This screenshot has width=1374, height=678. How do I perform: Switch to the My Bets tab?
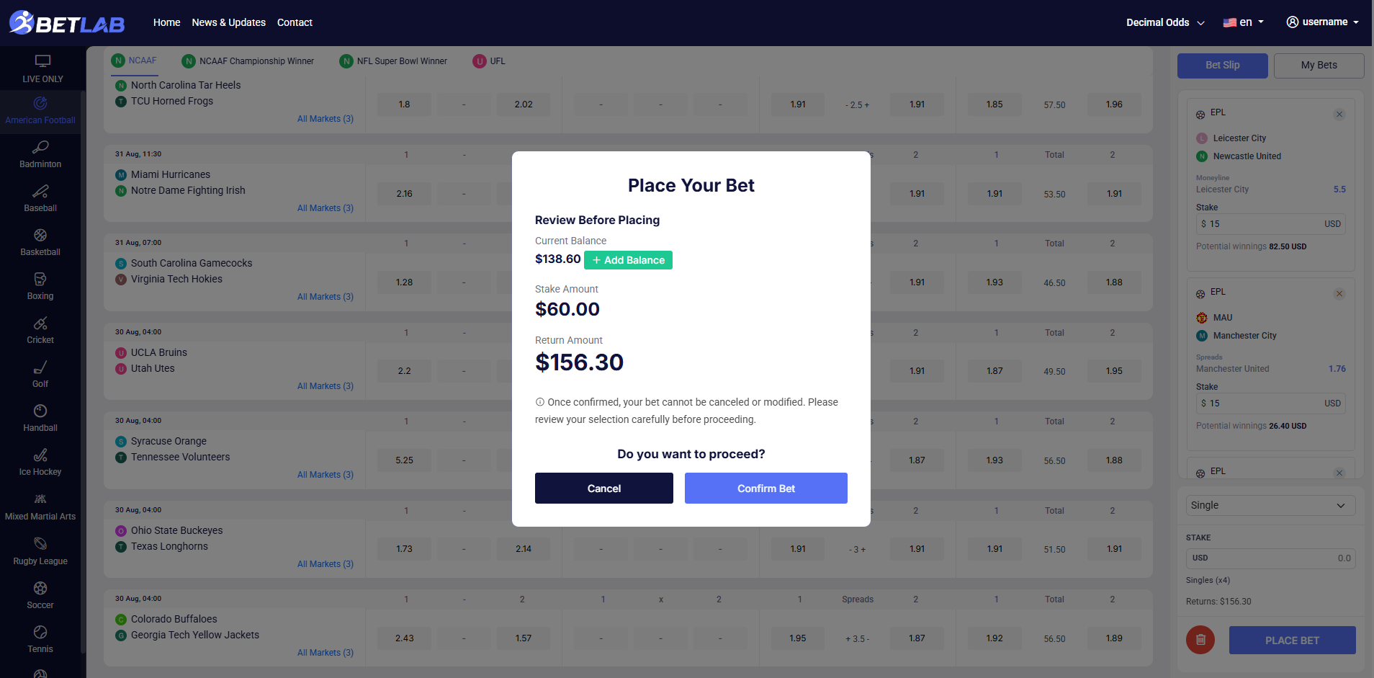1319,66
